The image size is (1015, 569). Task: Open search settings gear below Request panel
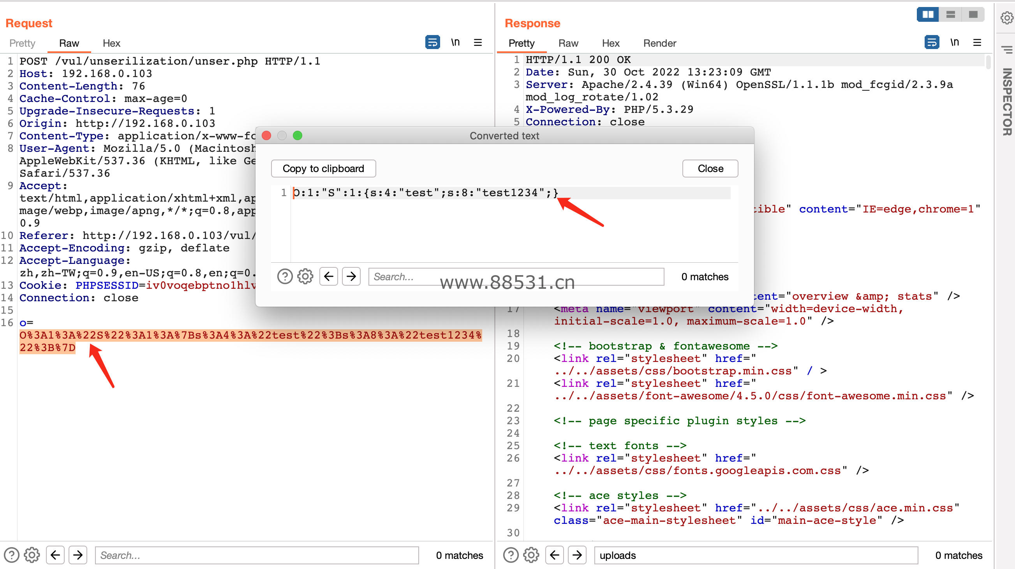pyautogui.click(x=32, y=555)
